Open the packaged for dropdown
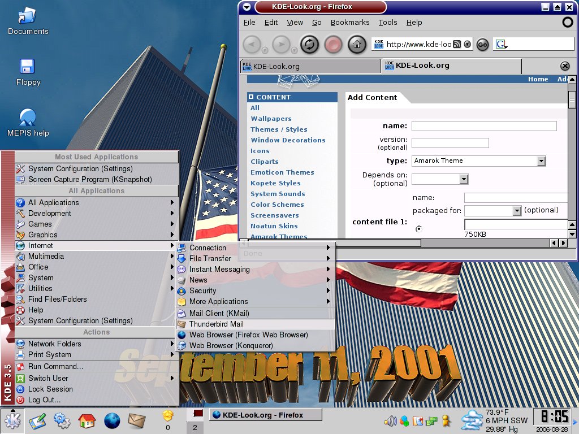Viewport: 579px width, 434px height. (x=492, y=211)
